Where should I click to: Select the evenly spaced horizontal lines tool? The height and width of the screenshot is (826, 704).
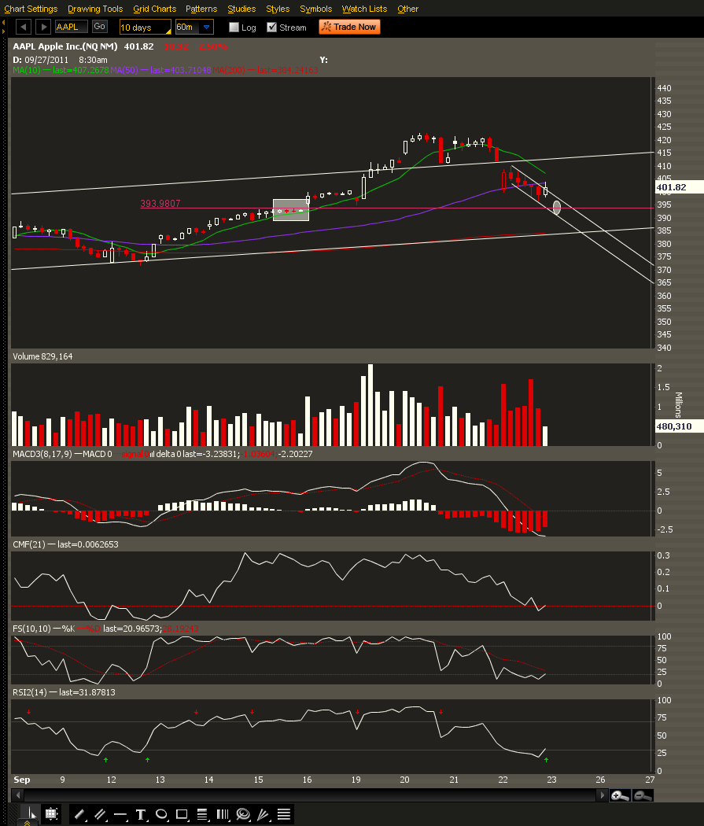tap(284, 814)
